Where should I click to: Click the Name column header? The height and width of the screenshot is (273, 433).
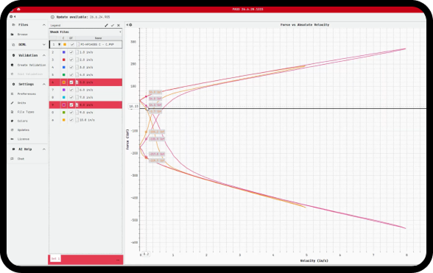[99, 38]
